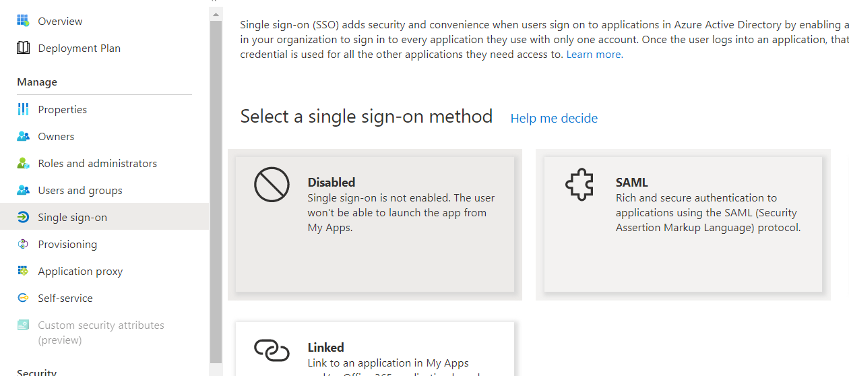Click the sidebar scrollbar up arrow

tap(216, 13)
